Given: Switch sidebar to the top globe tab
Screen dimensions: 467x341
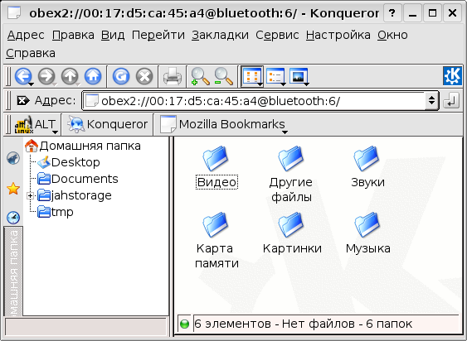Looking at the screenshot, I should tap(13, 158).
